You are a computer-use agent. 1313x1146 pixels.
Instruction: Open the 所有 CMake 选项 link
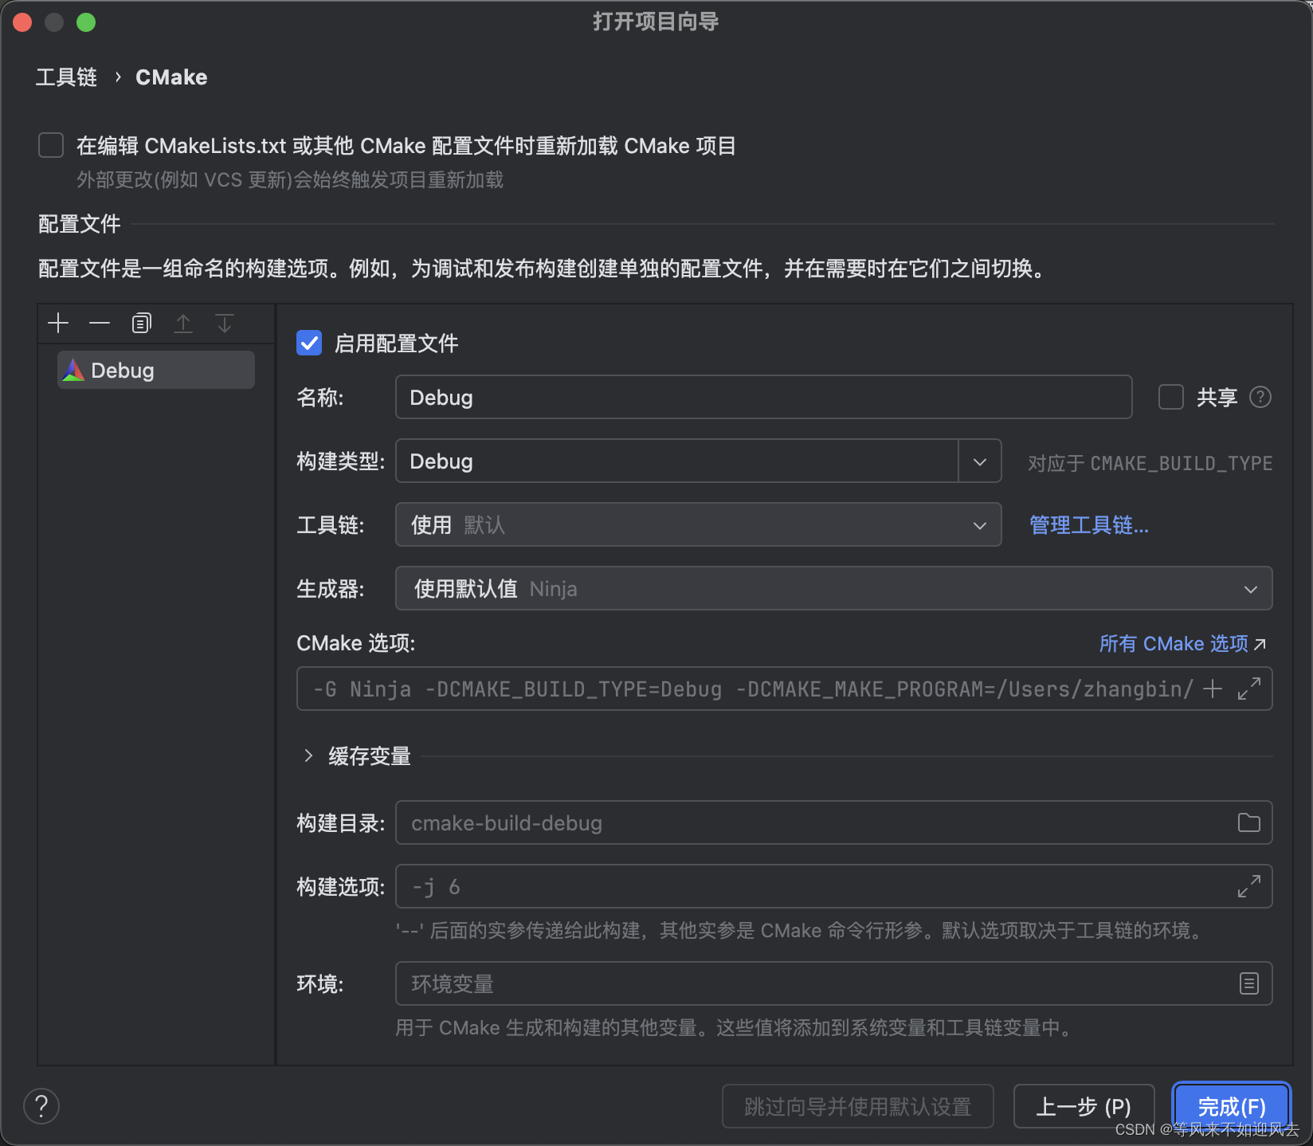pyautogui.click(x=1182, y=643)
